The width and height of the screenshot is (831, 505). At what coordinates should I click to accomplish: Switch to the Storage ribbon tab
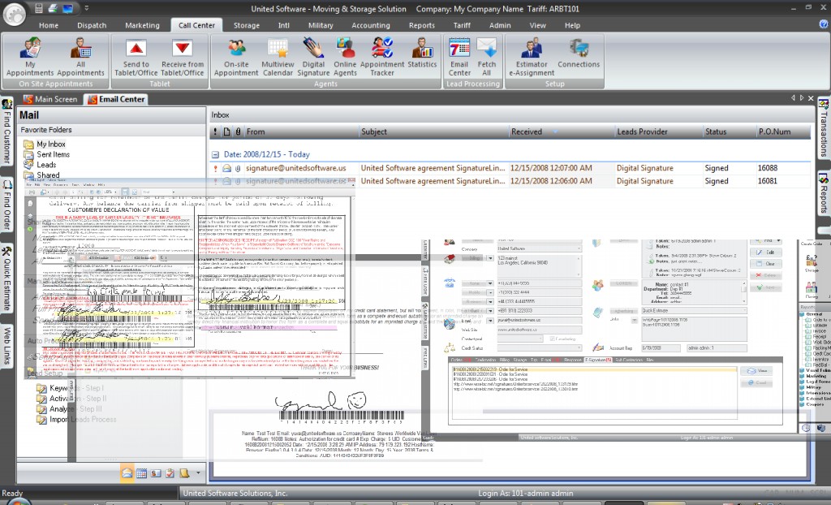pos(247,25)
